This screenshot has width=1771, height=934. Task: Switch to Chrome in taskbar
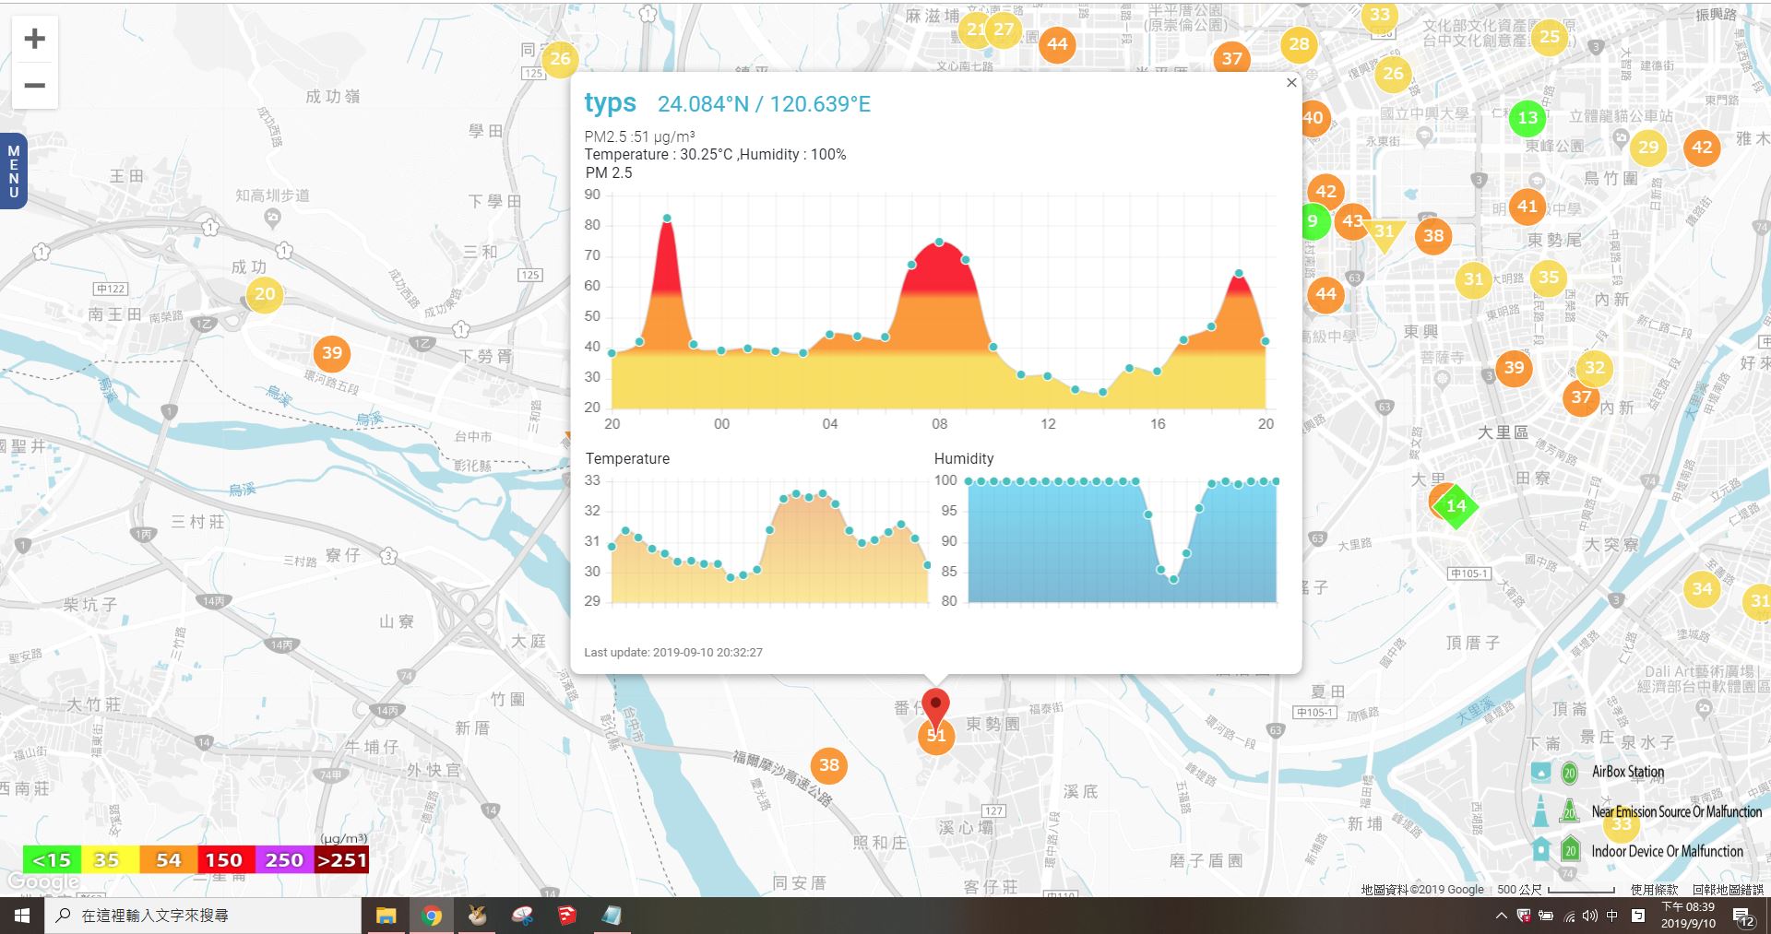tap(431, 916)
